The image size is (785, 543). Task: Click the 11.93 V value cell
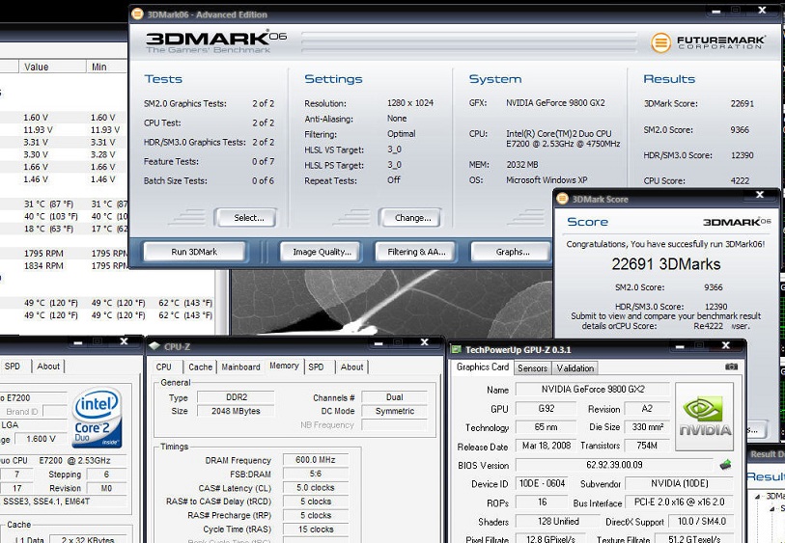pos(38,129)
